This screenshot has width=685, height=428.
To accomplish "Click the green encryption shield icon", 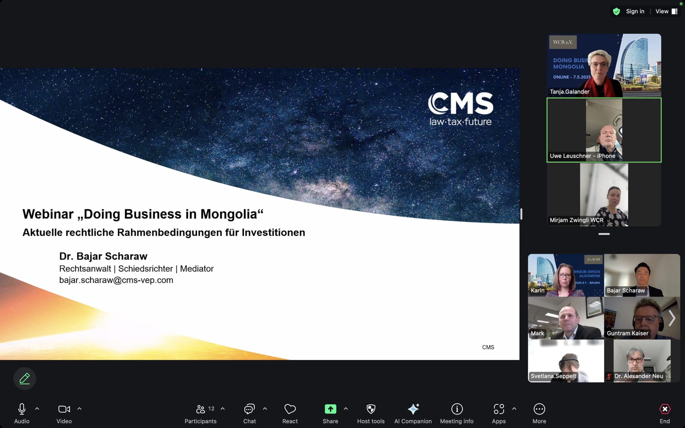I will [x=616, y=11].
